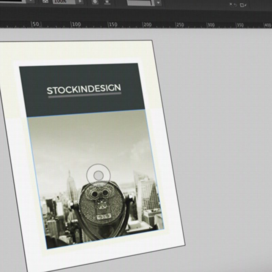272x272 pixels.
Task: Click the 100 mark on the horizontal ruler
Action: click(x=76, y=24)
